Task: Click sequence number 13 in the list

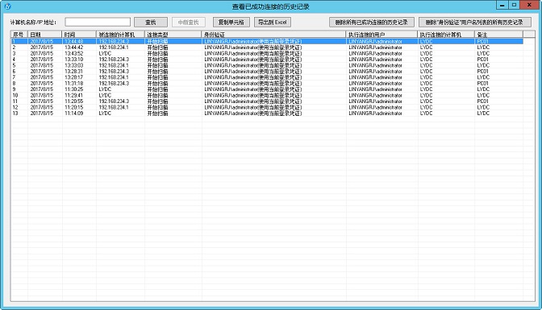Action: tap(15, 114)
